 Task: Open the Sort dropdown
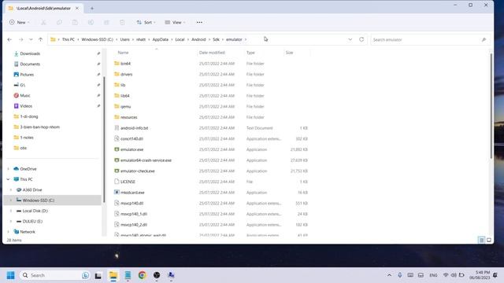[x=146, y=22]
